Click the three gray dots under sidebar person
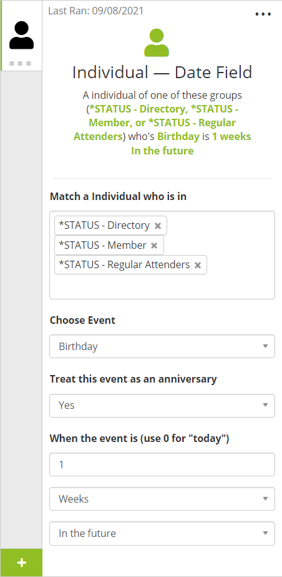 pos(20,63)
